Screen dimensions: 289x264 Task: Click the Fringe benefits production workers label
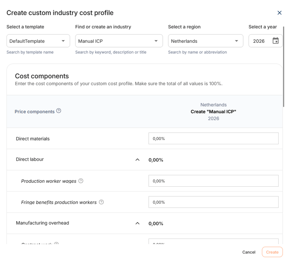59,202
